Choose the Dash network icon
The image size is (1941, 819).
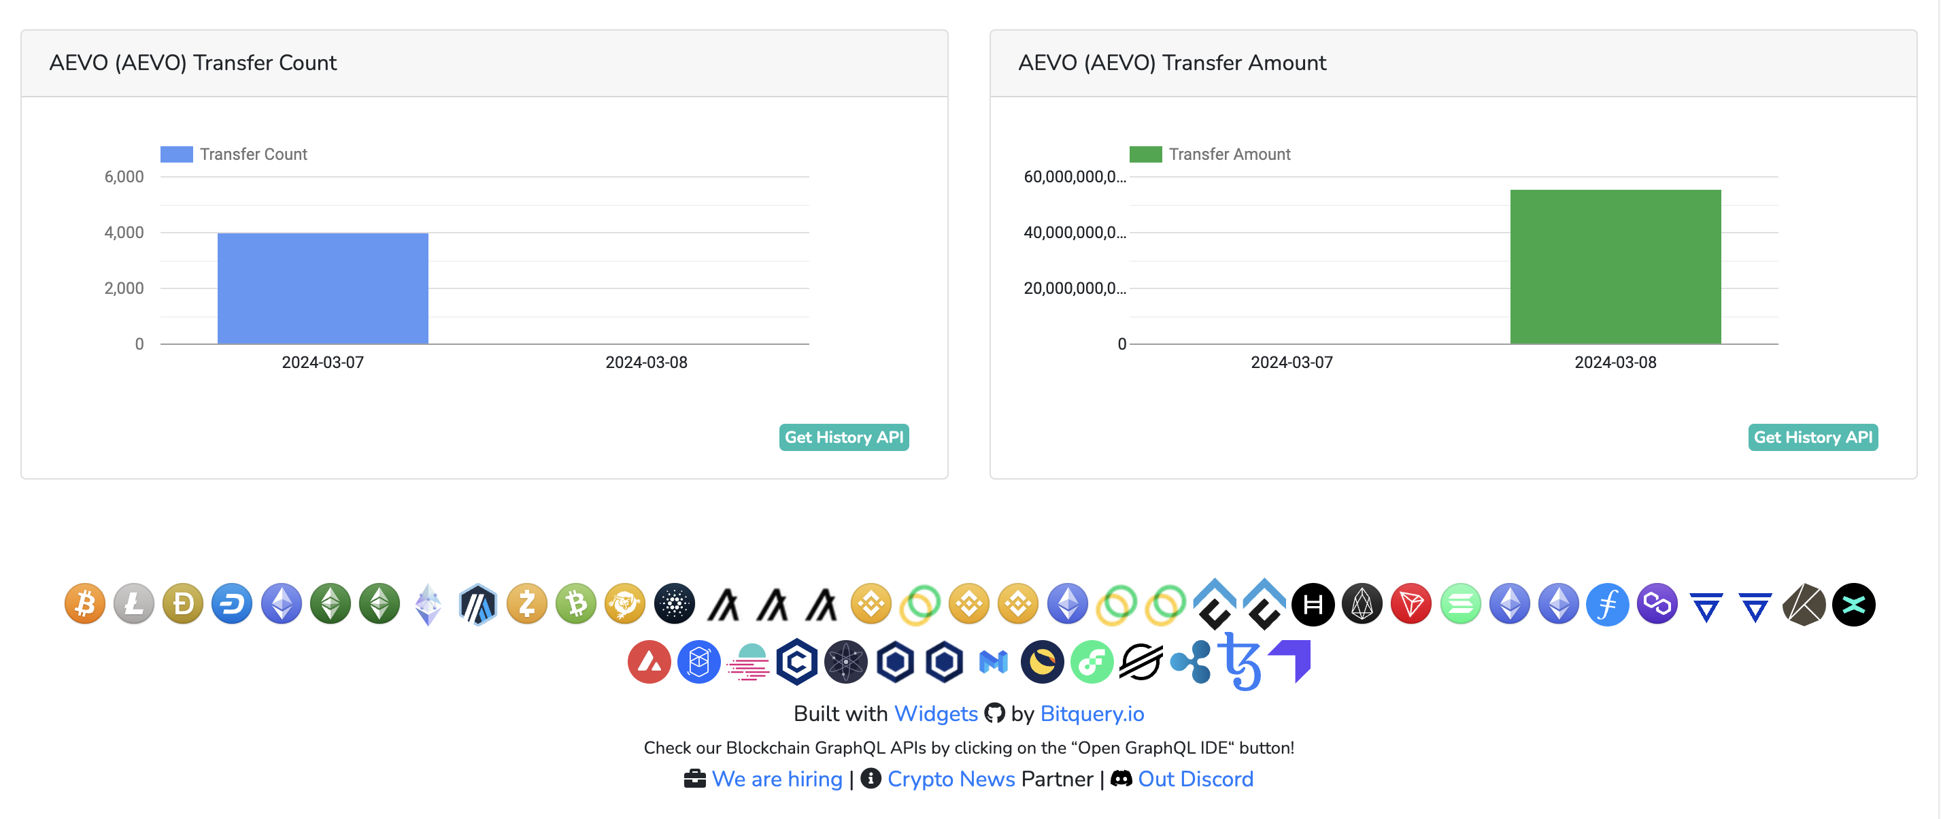click(232, 604)
